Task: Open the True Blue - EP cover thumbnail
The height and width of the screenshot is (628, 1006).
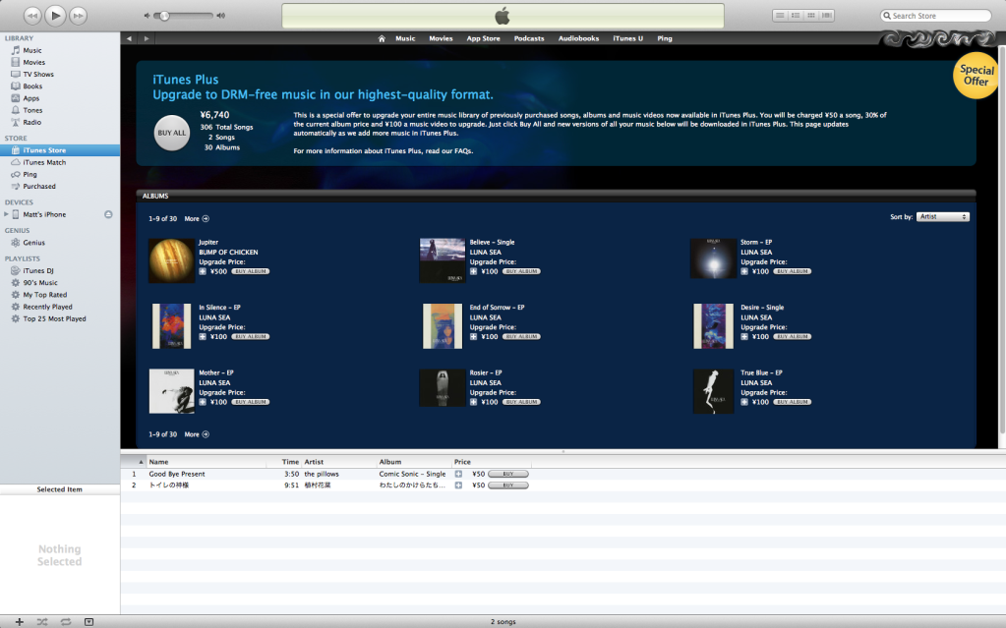Action: click(713, 391)
